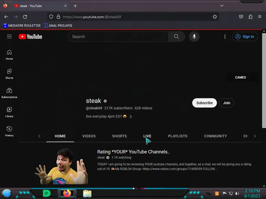This screenshot has width=266, height=199.
Task: Open the Action Center flag icon
Action: click(224, 193)
